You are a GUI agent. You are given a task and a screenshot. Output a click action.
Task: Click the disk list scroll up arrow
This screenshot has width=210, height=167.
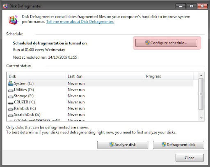(201, 75)
